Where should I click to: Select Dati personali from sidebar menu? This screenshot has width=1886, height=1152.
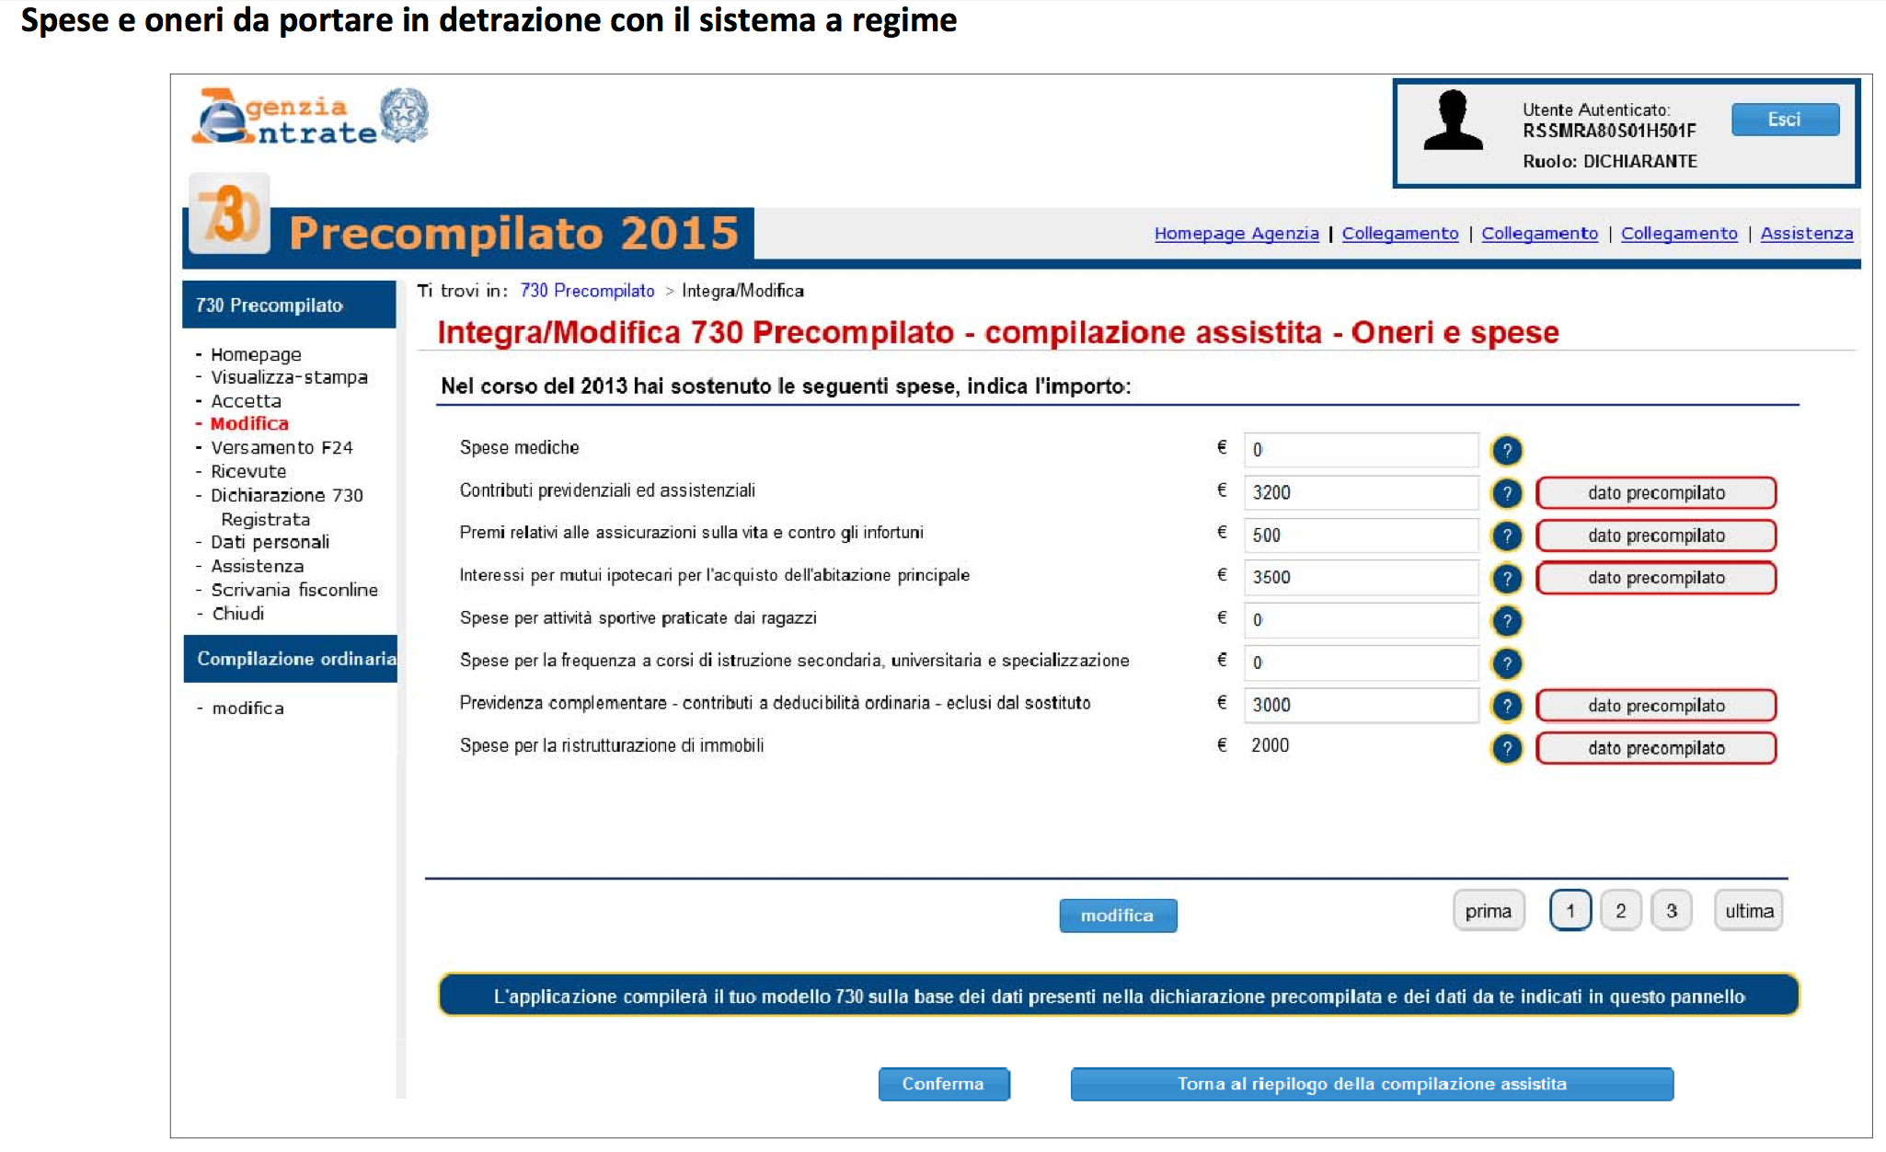click(270, 542)
